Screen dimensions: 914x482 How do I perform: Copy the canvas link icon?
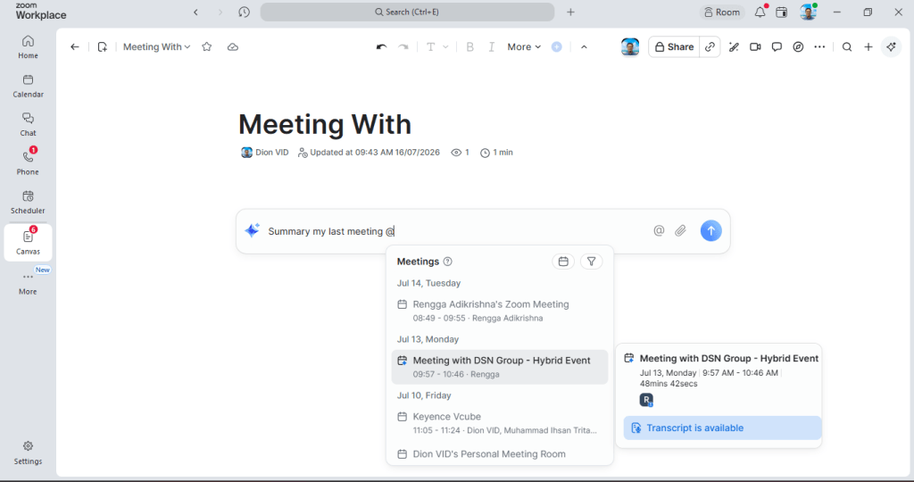pos(710,47)
